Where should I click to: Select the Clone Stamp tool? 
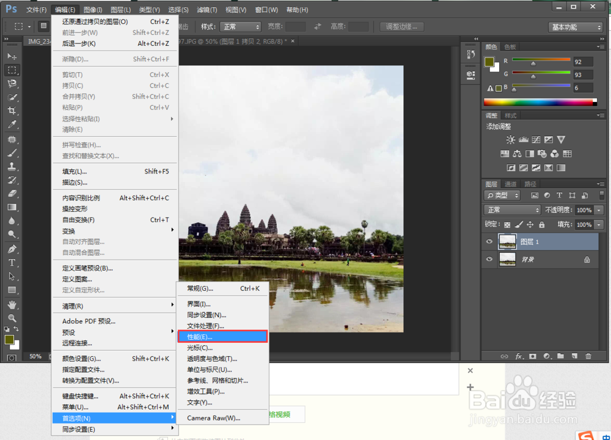pyautogui.click(x=12, y=166)
